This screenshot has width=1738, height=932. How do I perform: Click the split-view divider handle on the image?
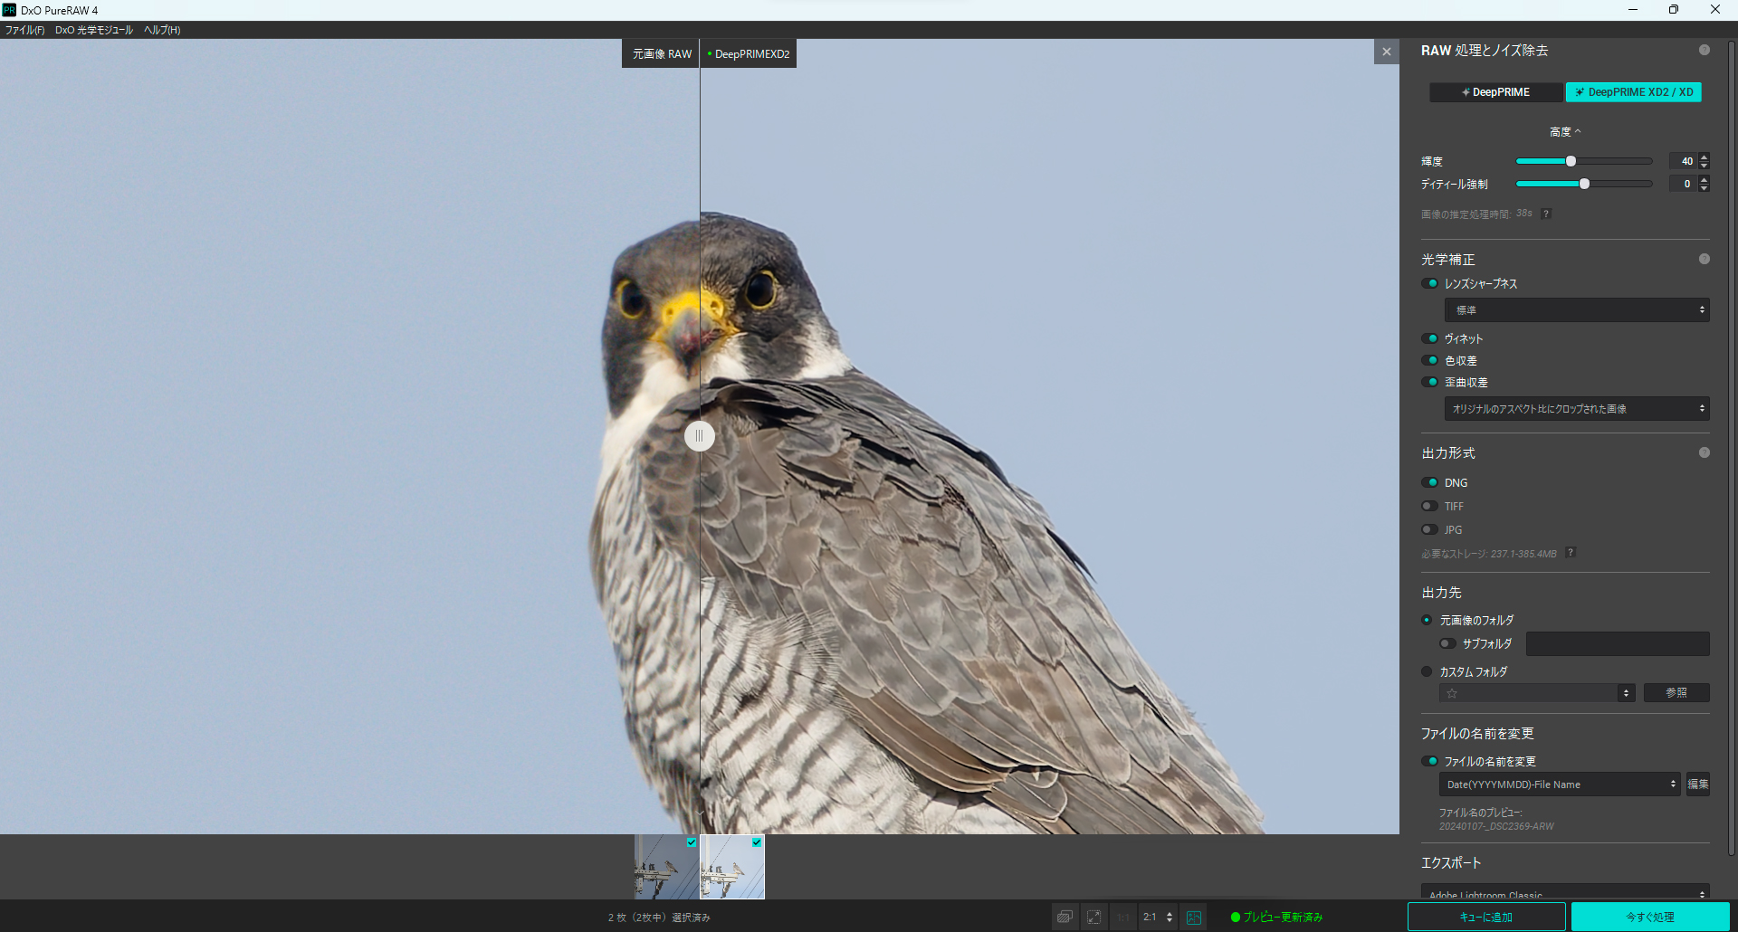tap(699, 436)
